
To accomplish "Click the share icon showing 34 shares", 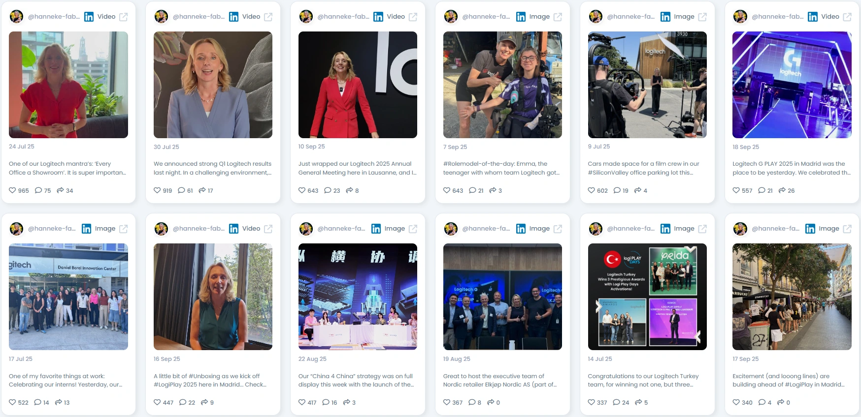I will pos(60,190).
